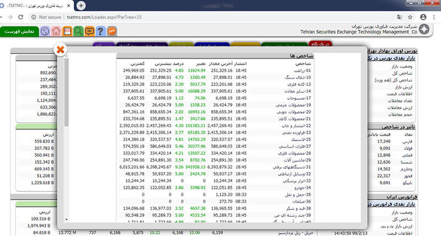Screen dimensions: 441x236
Task: Click change value 541958.13
Action: click(195, 167)
